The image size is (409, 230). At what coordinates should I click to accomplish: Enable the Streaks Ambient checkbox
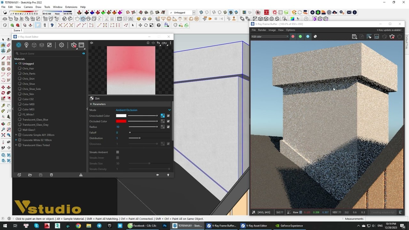[x=118, y=152]
